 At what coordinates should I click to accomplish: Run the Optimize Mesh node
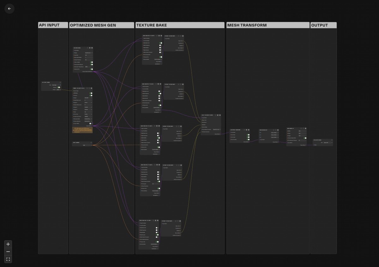[90, 48]
